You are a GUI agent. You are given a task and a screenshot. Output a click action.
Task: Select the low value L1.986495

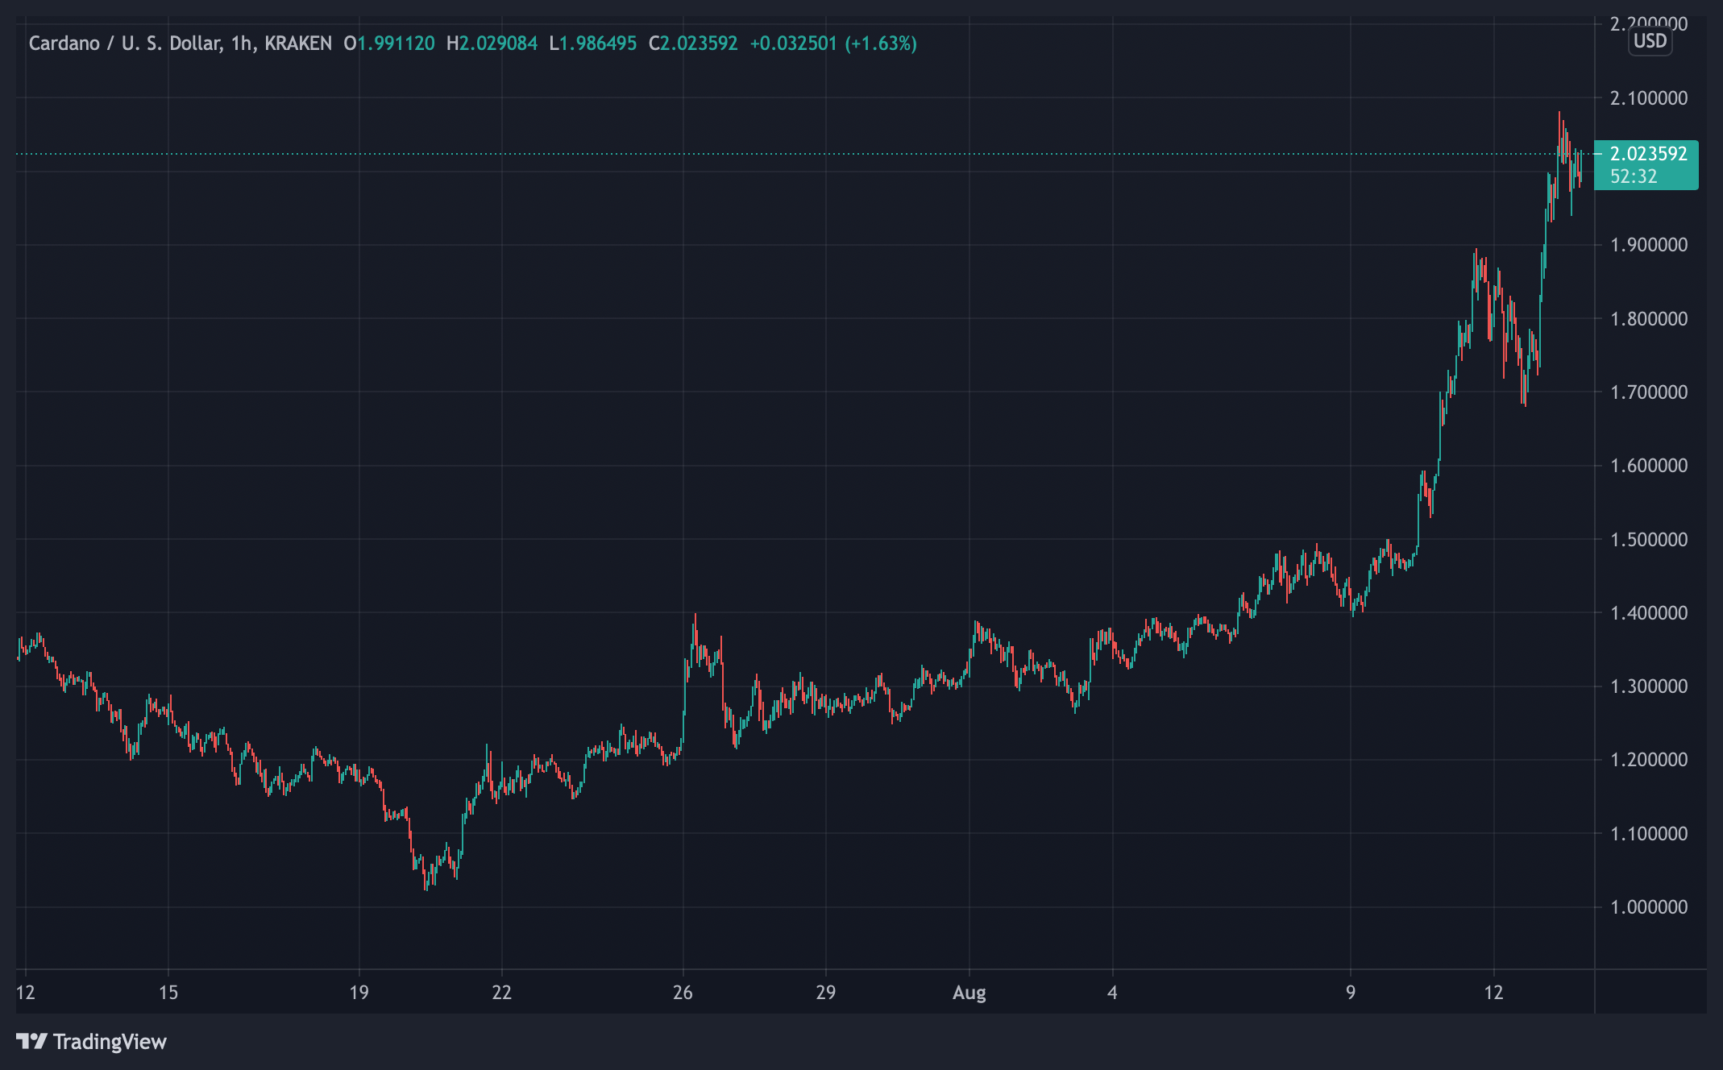[592, 46]
